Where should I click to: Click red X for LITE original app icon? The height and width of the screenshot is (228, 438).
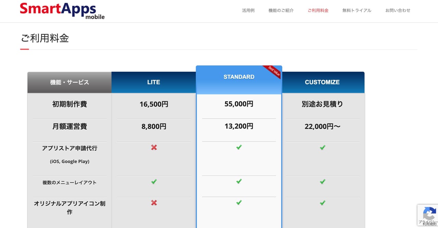coord(154,203)
